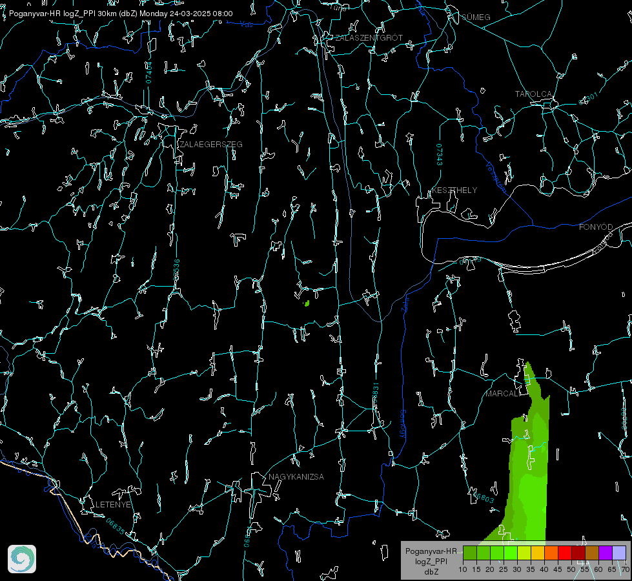Click the yellow-green 30-35 dBZ legend swatch
Image resolution: width=632 pixels, height=581 pixels.
(524, 553)
